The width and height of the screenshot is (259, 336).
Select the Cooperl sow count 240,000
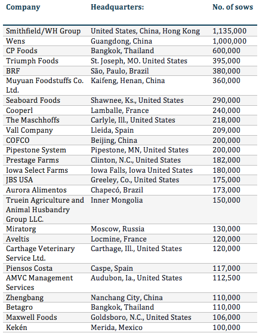click(x=226, y=111)
